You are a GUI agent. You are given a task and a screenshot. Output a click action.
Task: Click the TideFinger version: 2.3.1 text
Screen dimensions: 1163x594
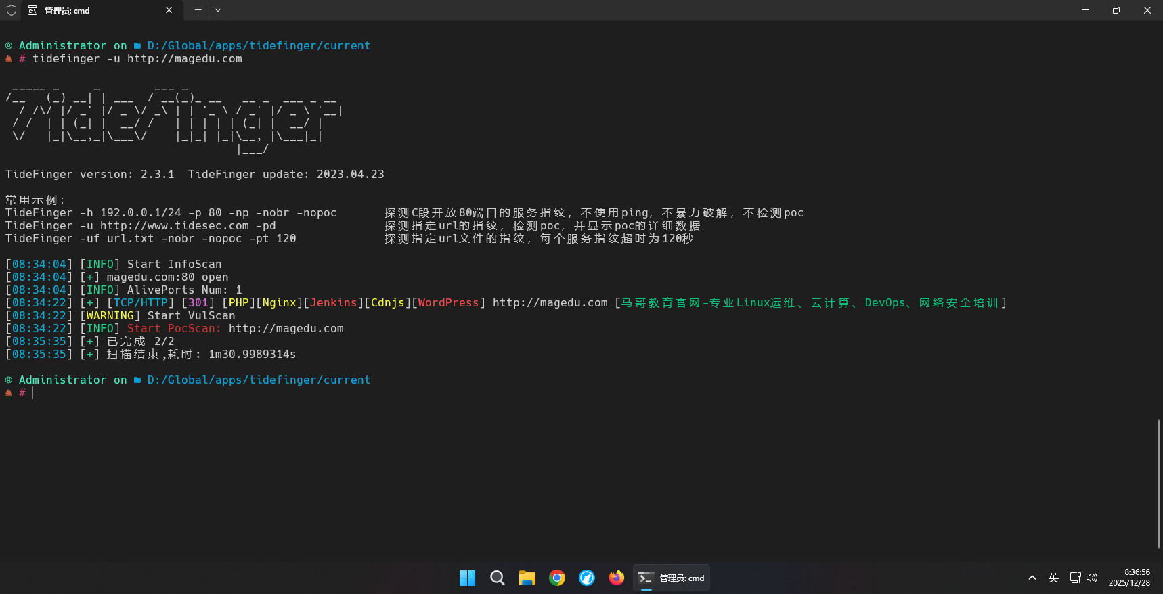90,175
